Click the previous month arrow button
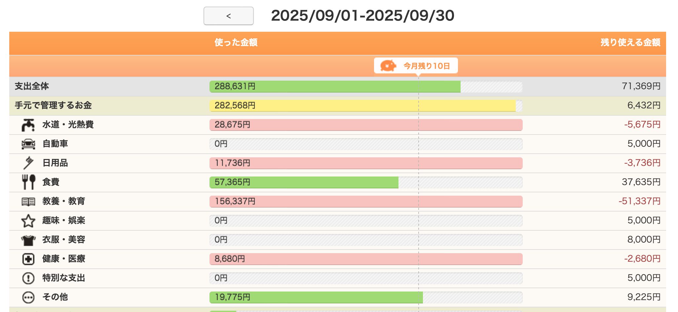 [228, 16]
